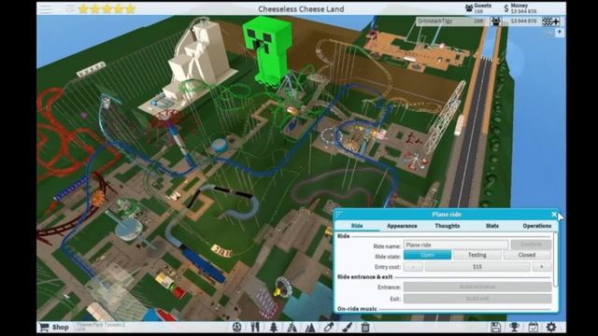
Task: Pick the eyedropper tool
Action: (328, 328)
